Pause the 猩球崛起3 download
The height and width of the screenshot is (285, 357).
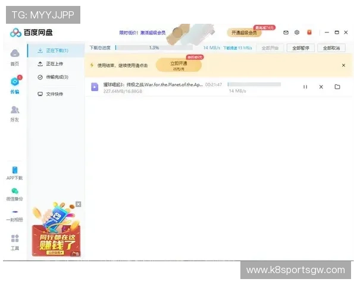[305, 87]
